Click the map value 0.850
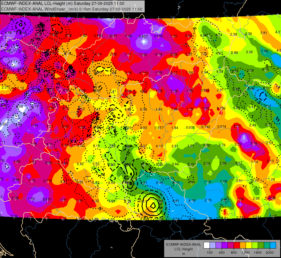The height and width of the screenshot is (258, 281). 98,36
